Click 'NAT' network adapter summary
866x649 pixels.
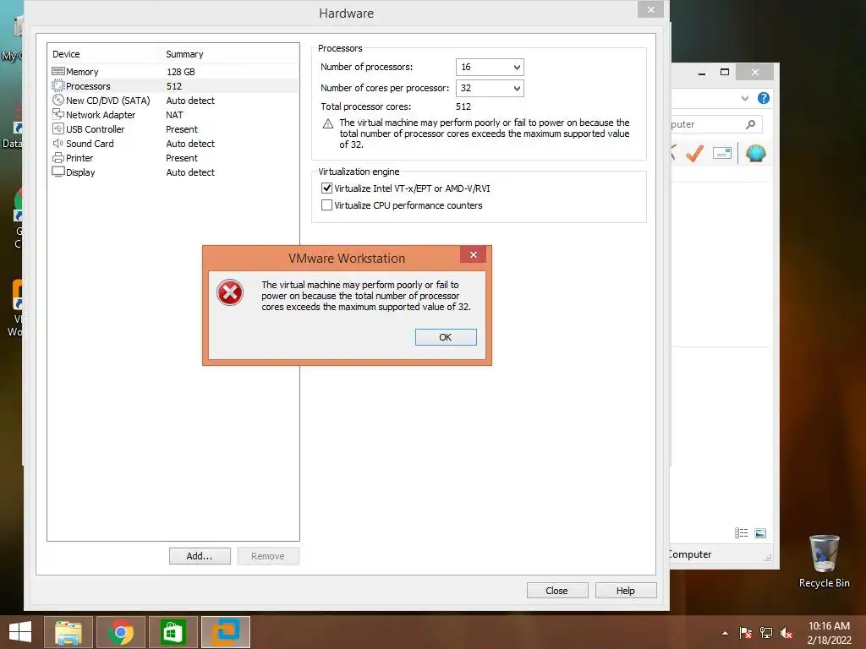coord(174,115)
